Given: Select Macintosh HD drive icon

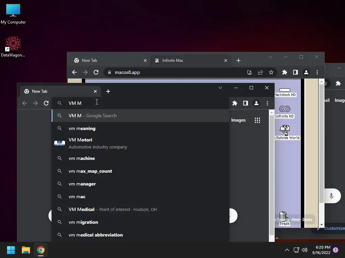Looking at the screenshot, I should (285, 92).
